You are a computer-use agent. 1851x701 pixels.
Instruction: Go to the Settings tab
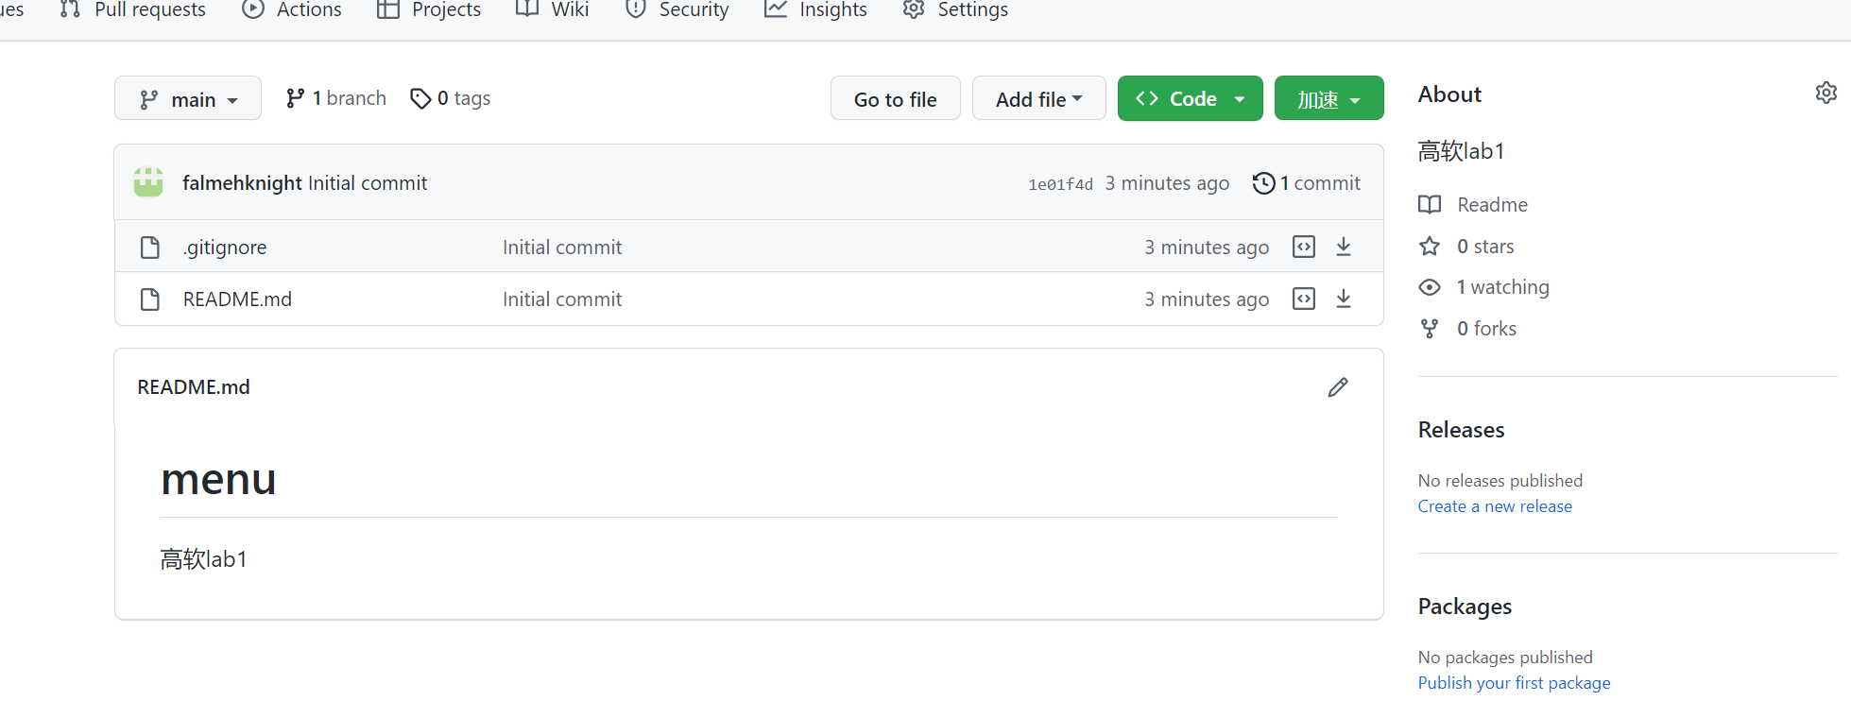point(956,10)
